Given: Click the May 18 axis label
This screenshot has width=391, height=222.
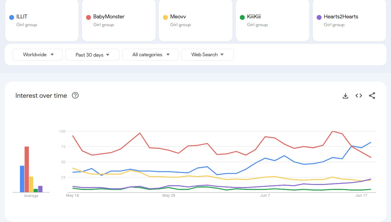Looking at the screenshot, I should 73,196.
